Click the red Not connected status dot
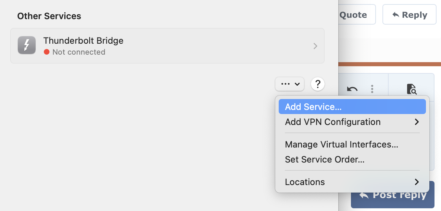The width and height of the screenshot is (441, 211). click(x=47, y=52)
